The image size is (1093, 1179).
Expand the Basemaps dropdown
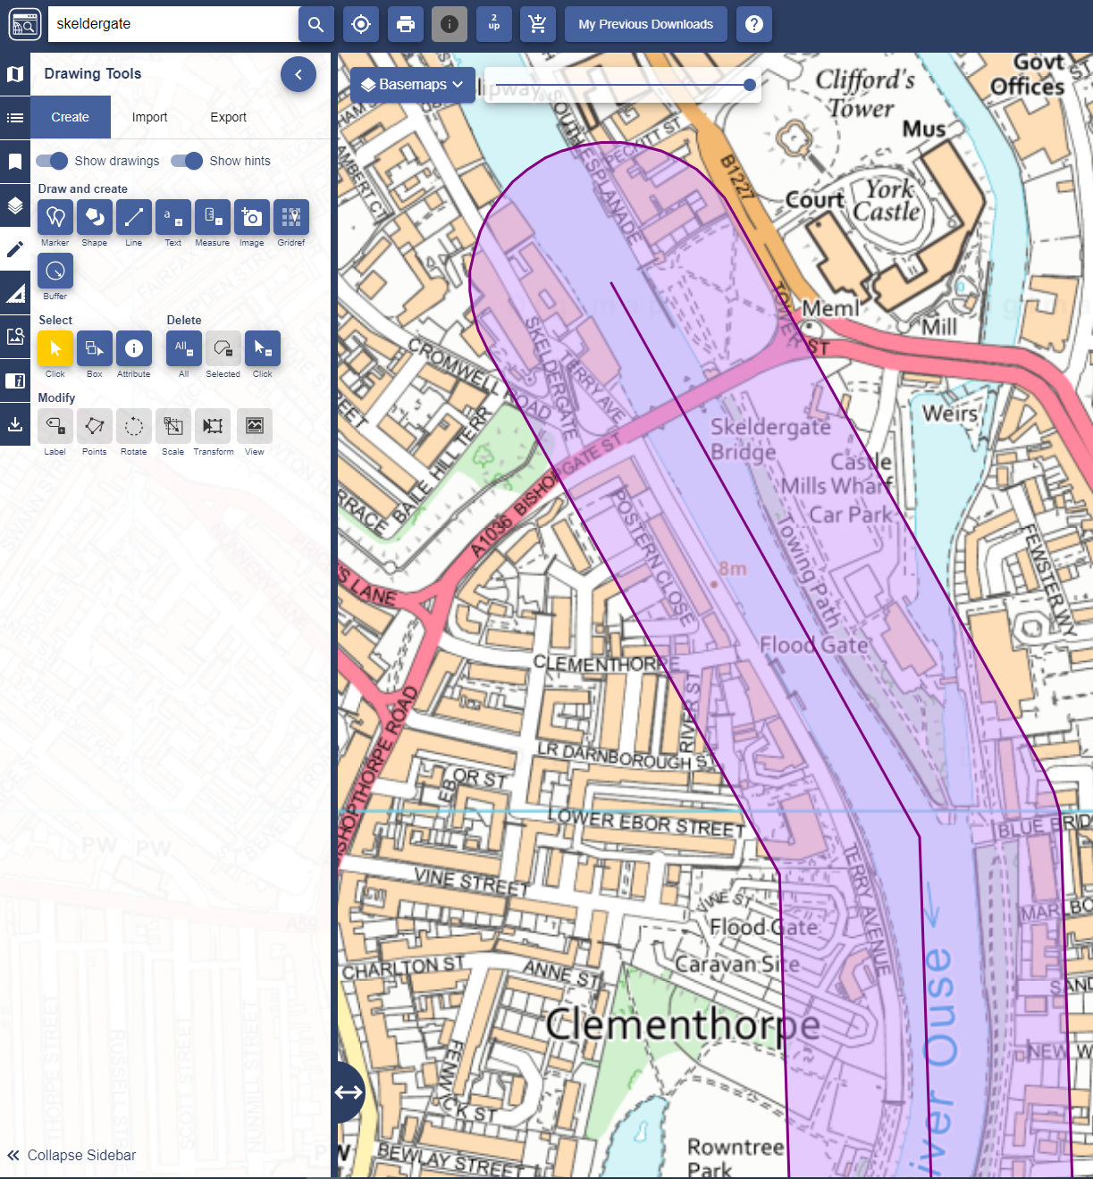coord(412,85)
